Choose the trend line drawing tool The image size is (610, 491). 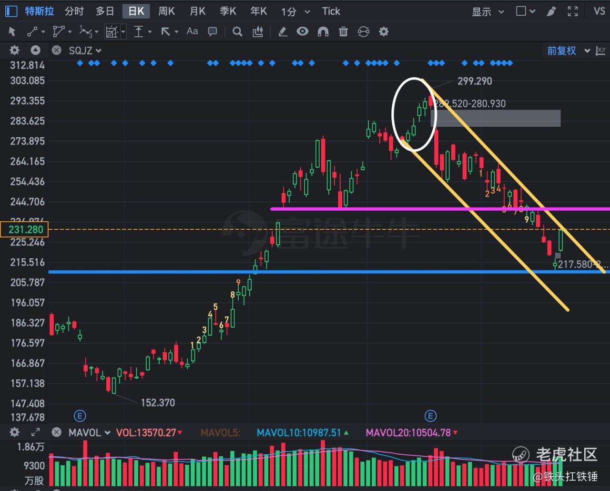tap(32, 32)
